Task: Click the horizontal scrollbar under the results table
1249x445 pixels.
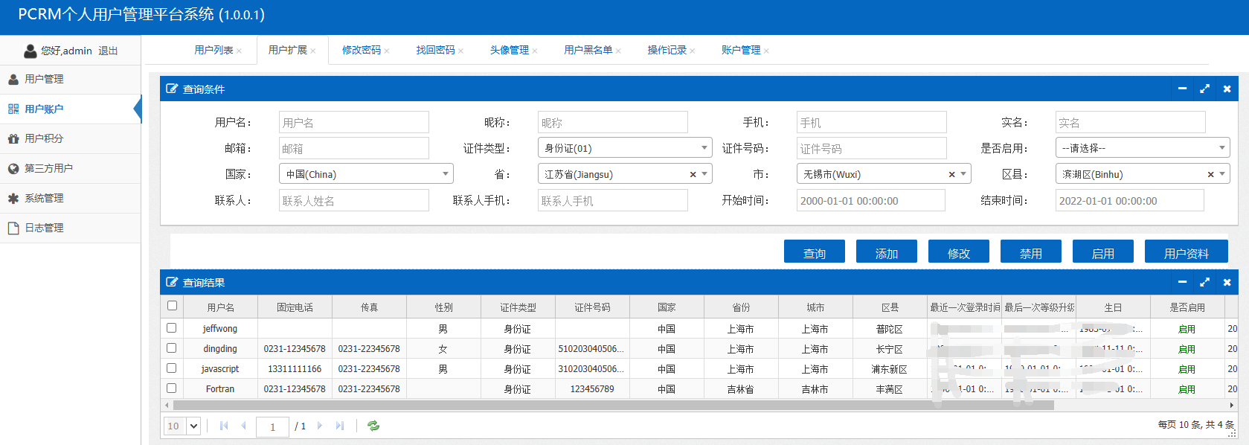Action: [x=613, y=406]
